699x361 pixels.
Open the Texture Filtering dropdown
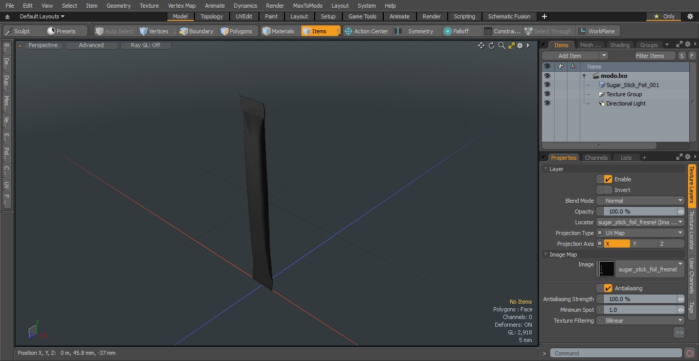[x=644, y=321]
